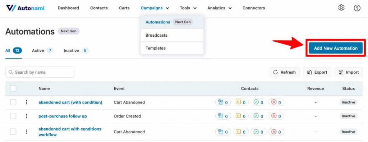Open three-dot menu for abandoned cart (with condition)

coord(27,102)
